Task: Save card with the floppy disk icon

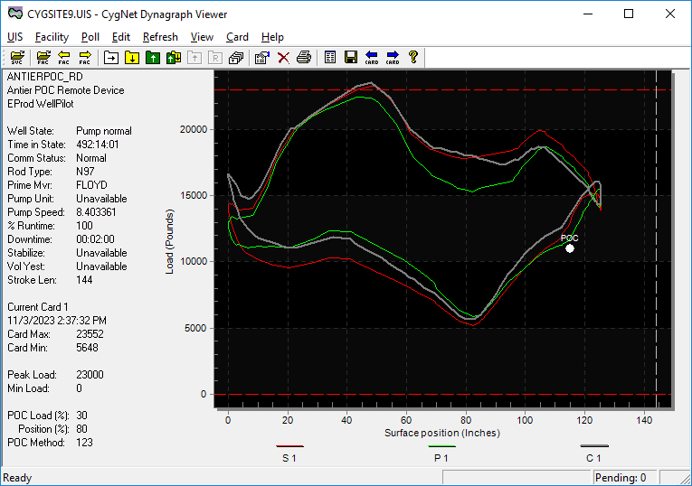Action: pos(351,57)
